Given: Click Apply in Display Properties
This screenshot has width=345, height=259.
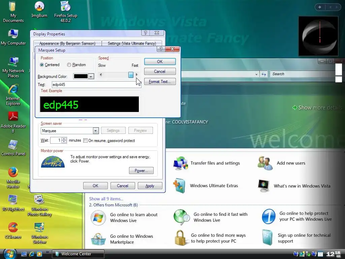Looking at the screenshot, I should 150,186.
